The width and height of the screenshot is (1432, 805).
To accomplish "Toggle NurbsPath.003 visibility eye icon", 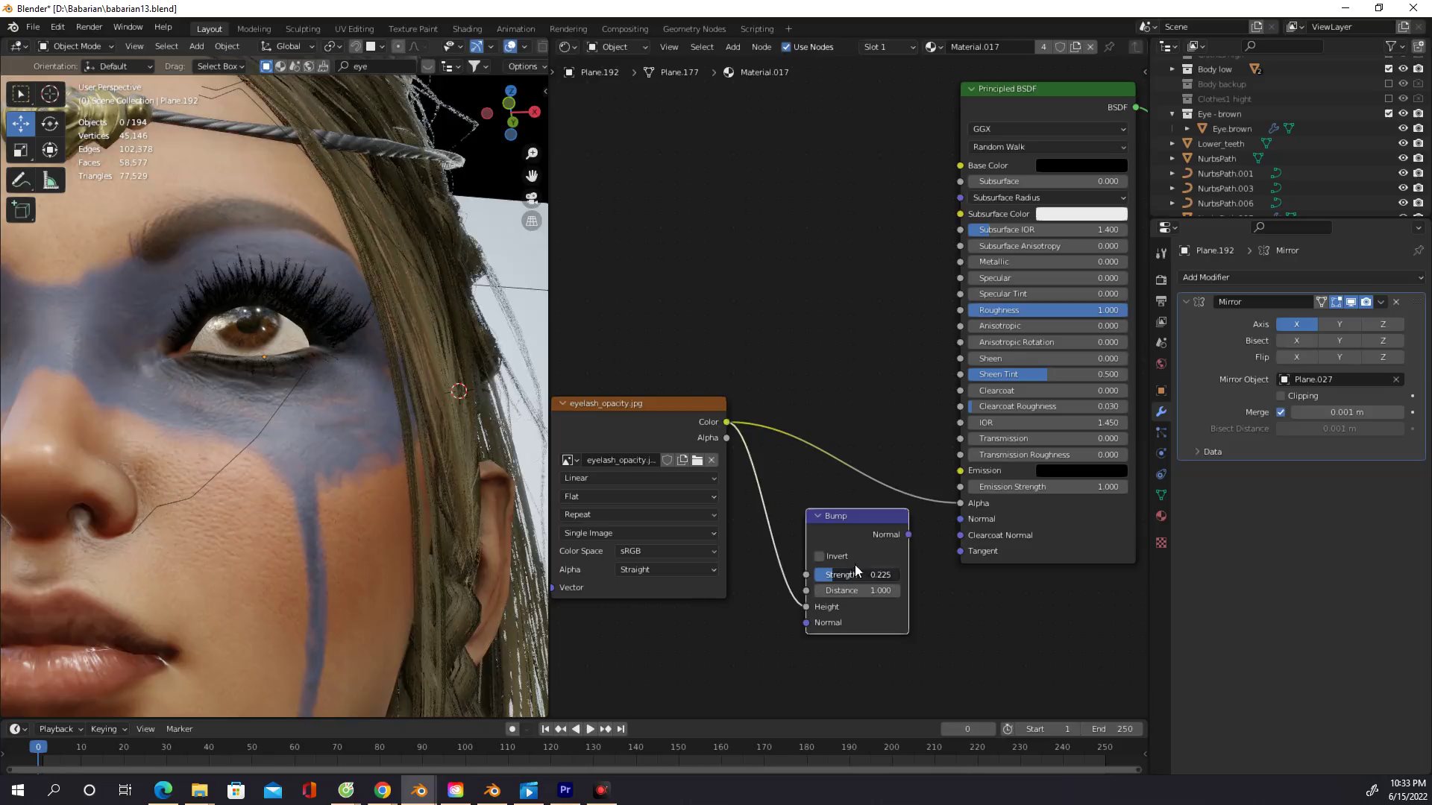I will pyautogui.click(x=1403, y=188).
